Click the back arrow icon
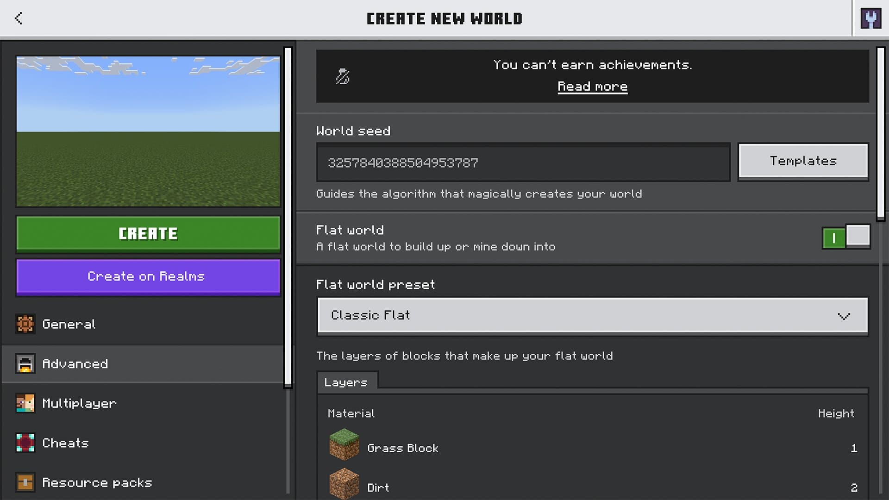 click(19, 19)
